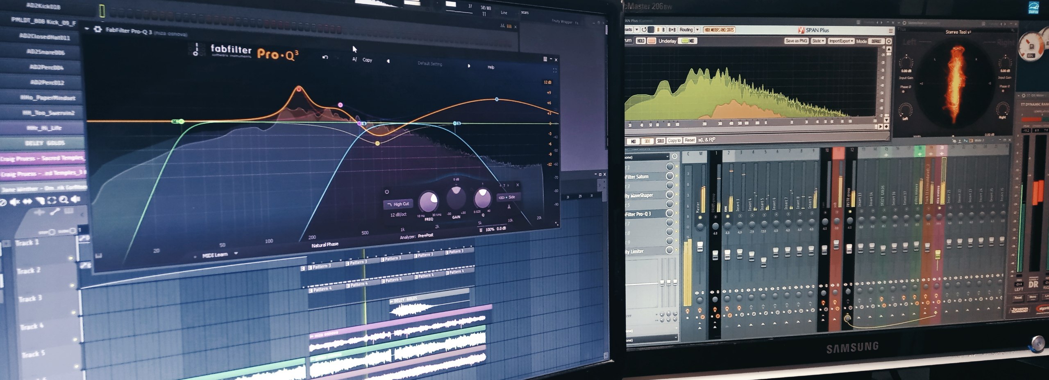Viewport: 1049px width, 380px height.
Task: Open the FabFilter Pro-Q 3 window gear menu
Action: [x=98, y=29]
